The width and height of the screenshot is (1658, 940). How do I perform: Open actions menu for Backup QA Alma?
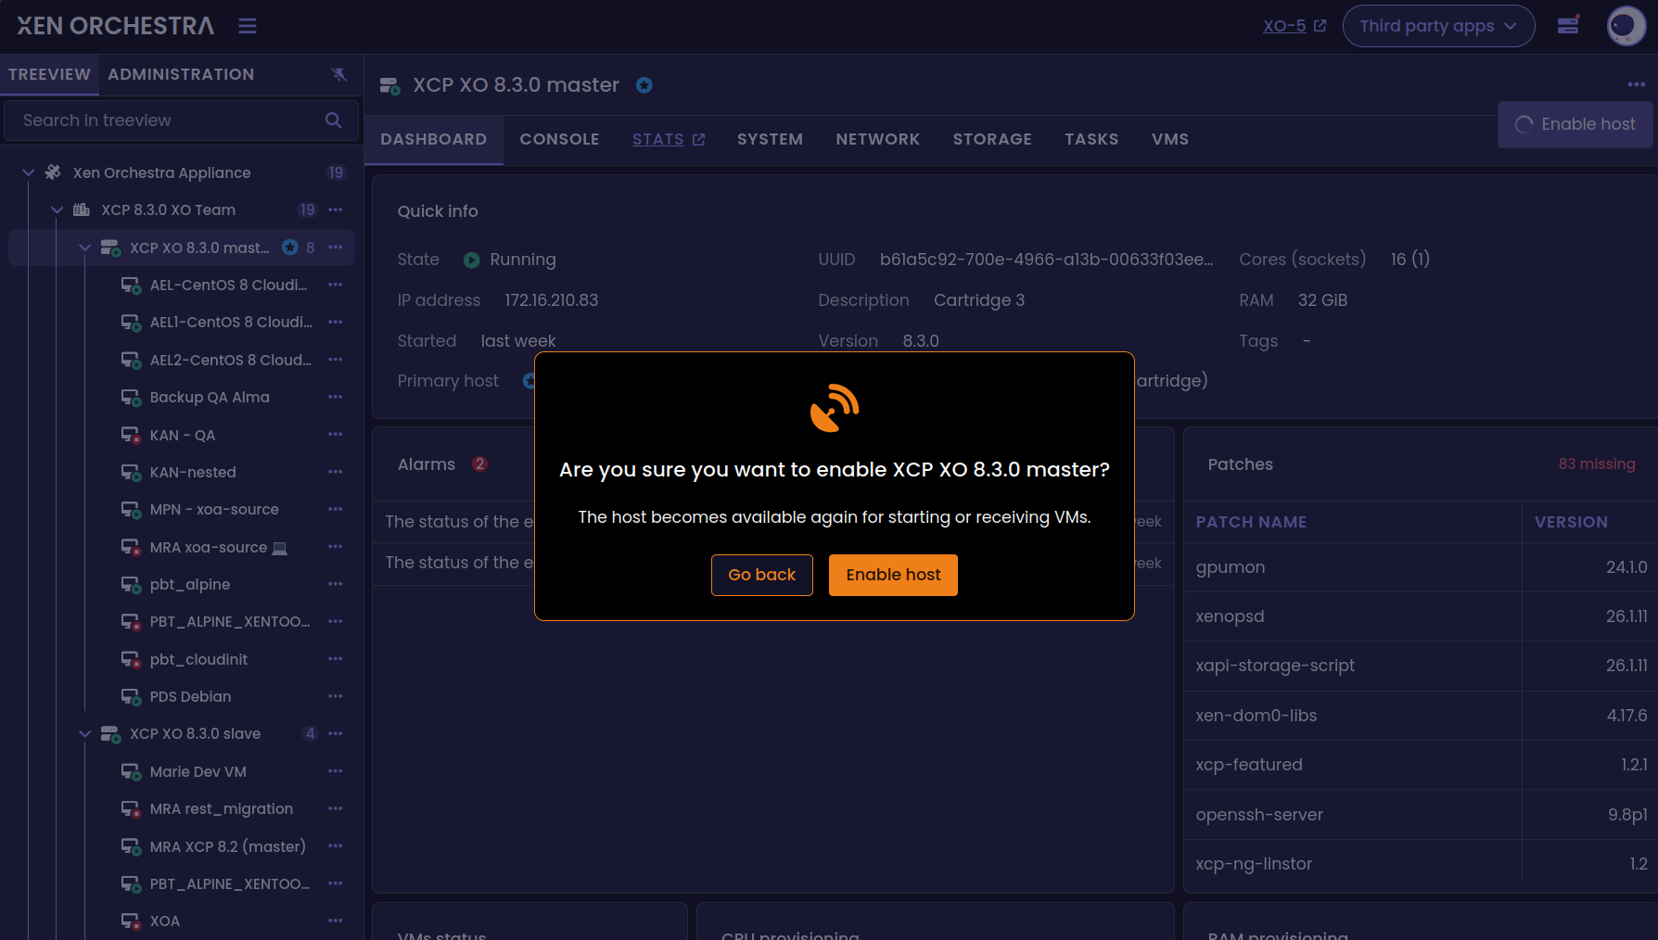tap(336, 397)
